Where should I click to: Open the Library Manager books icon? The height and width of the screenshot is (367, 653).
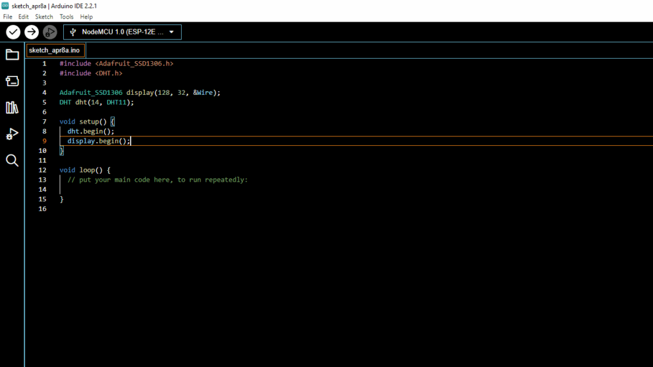pyautogui.click(x=12, y=108)
